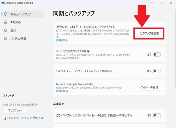Click the 基本設定 section heading
Screen dimensions: 176x128
tap(59, 104)
